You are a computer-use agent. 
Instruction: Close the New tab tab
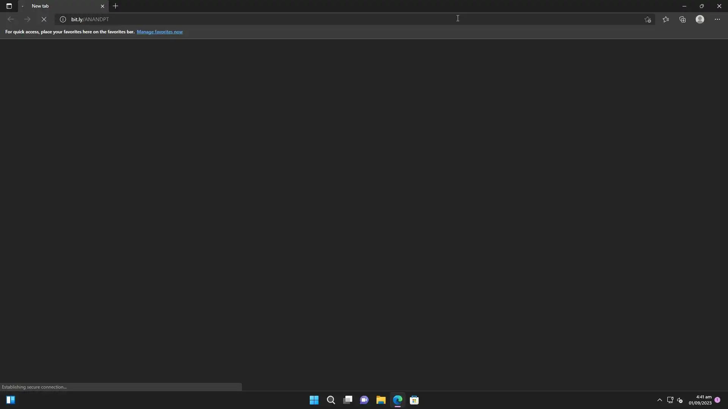[x=102, y=6]
